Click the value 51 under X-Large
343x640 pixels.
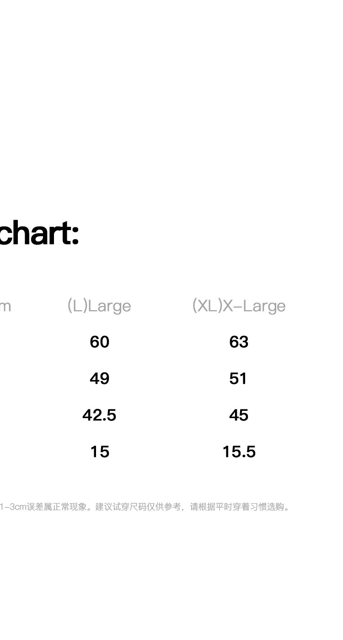coord(238,378)
